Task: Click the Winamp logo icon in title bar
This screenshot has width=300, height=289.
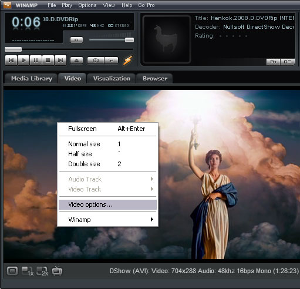Action: click(8, 5)
